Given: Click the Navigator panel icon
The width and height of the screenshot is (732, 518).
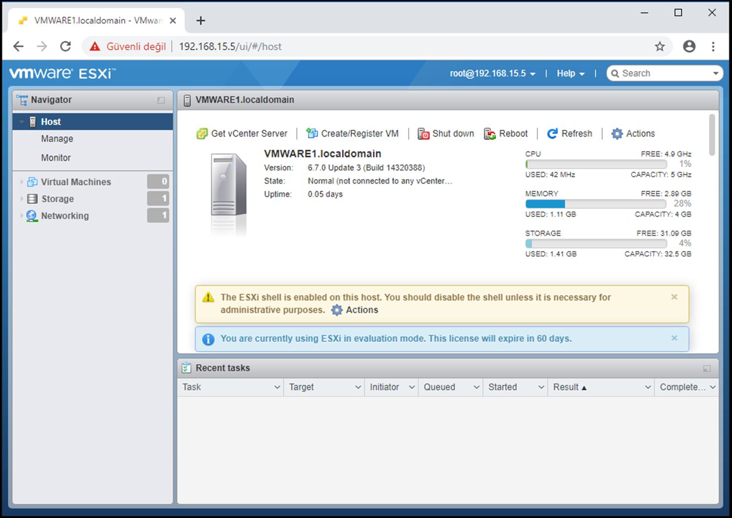Looking at the screenshot, I should (x=22, y=100).
